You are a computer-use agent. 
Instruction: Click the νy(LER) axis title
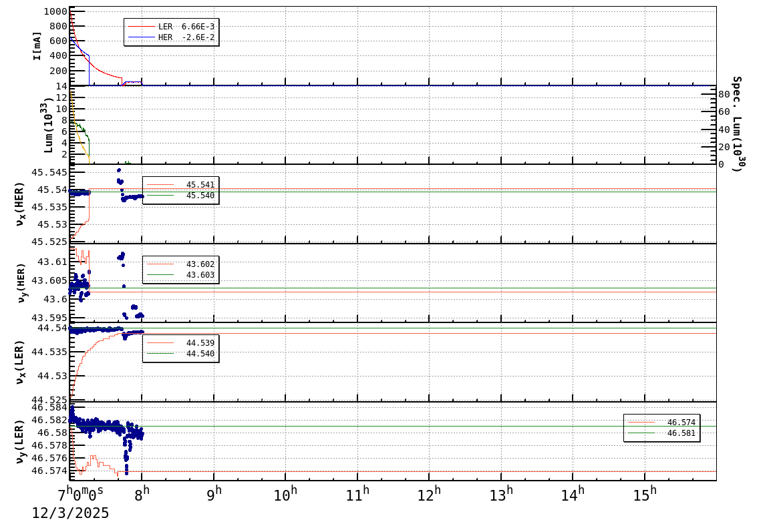pos(20,441)
